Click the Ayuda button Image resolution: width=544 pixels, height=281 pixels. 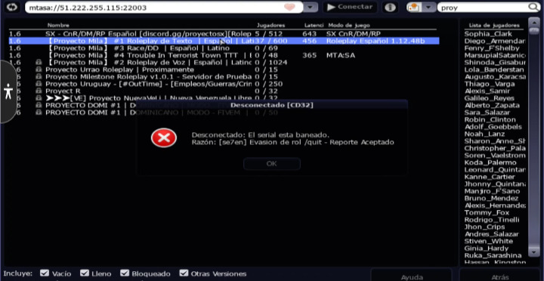pos(412,276)
